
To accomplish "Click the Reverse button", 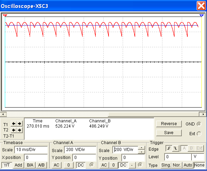I will [x=169, y=124].
